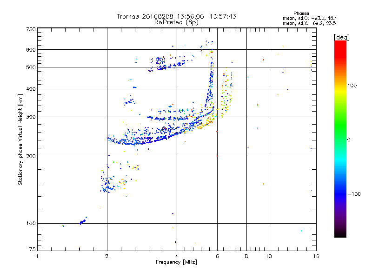
Task: Click the '2' x-axis tick label
Action: (x=107, y=256)
